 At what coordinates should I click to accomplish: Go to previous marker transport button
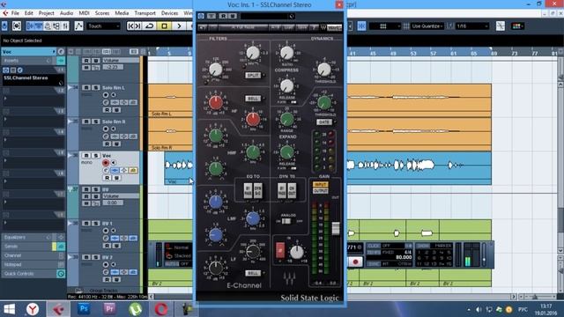coord(131,26)
